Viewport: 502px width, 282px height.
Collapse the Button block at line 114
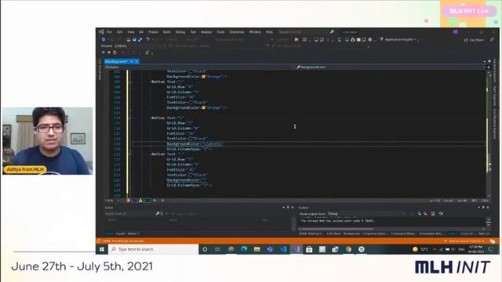coord(130,118)
